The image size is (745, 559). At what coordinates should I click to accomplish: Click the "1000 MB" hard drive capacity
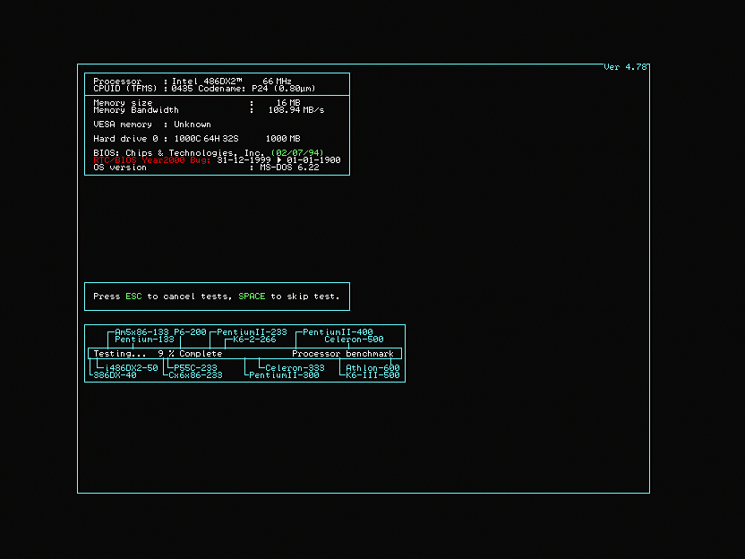pos(283,138)
